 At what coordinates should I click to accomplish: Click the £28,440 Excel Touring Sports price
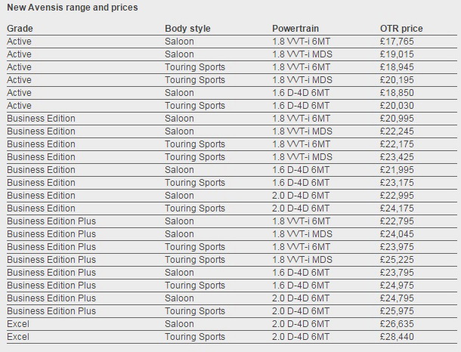pos(397,337)
